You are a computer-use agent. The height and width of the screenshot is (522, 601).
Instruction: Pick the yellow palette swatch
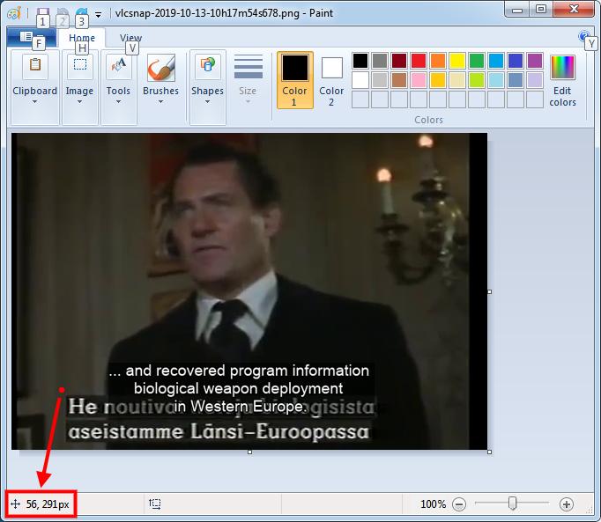click(457, 61)
